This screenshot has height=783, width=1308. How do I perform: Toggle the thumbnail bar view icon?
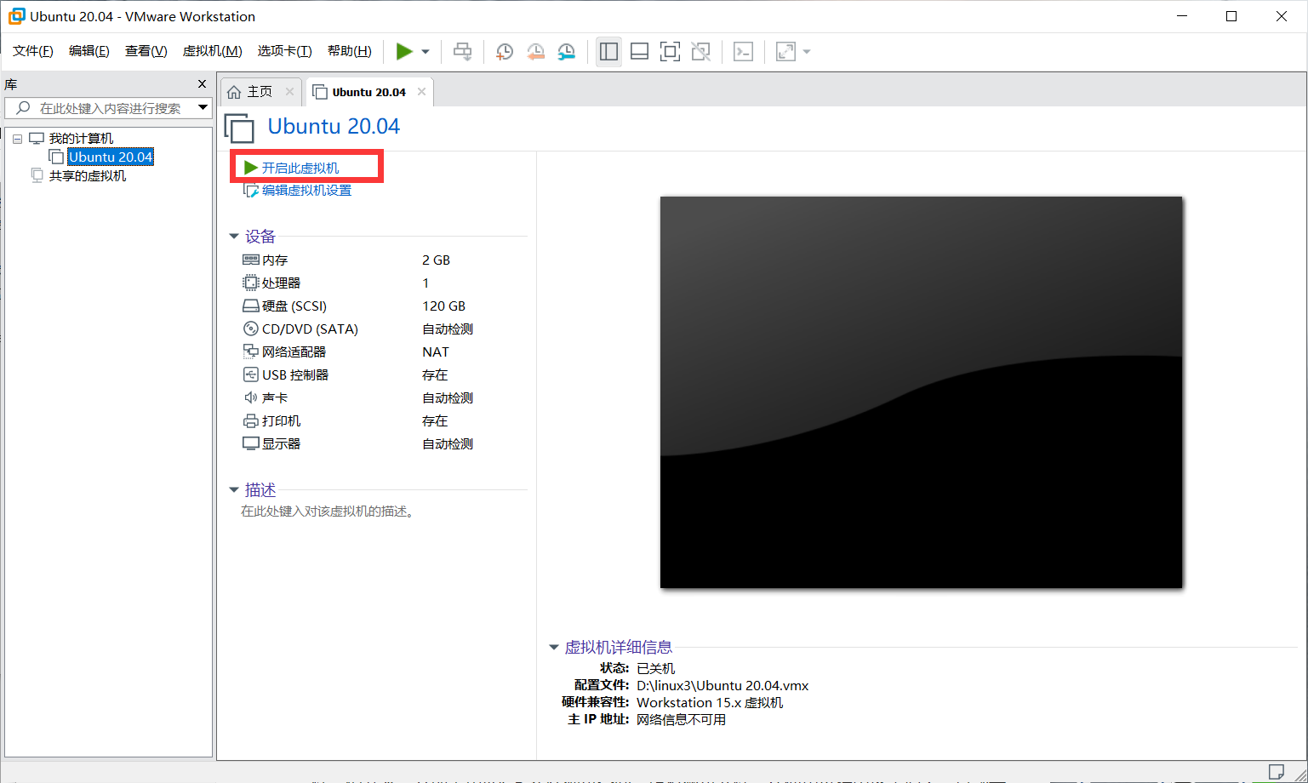coord(639,52)
